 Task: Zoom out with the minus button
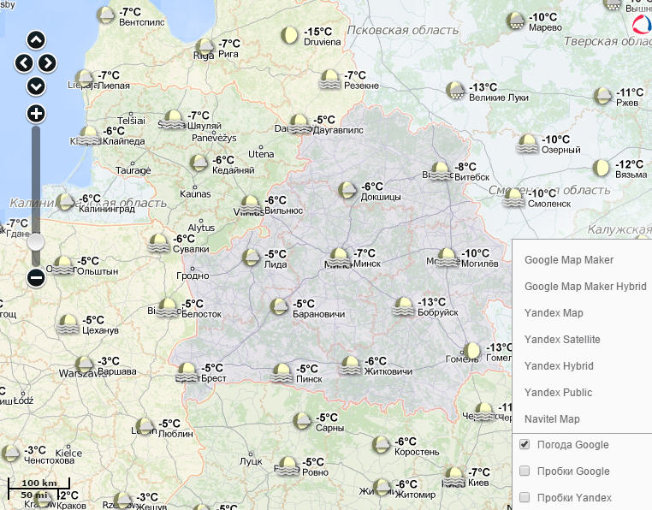pyautogui.click(x=36, y=276)
